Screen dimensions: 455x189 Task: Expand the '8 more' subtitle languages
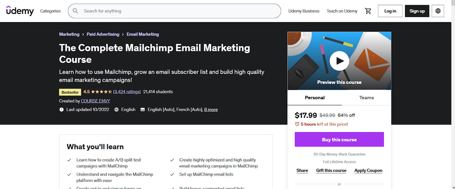coord(211,109)
